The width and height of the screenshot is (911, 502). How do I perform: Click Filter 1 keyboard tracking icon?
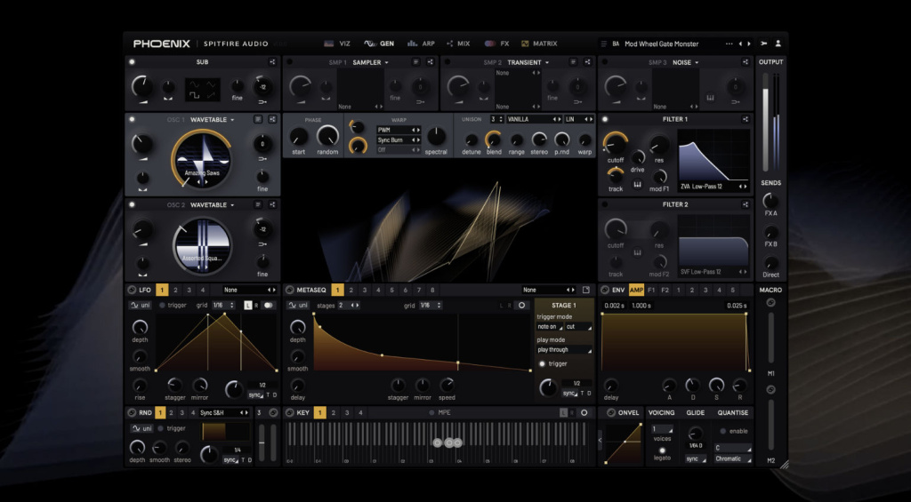click(x=637, y=185)
